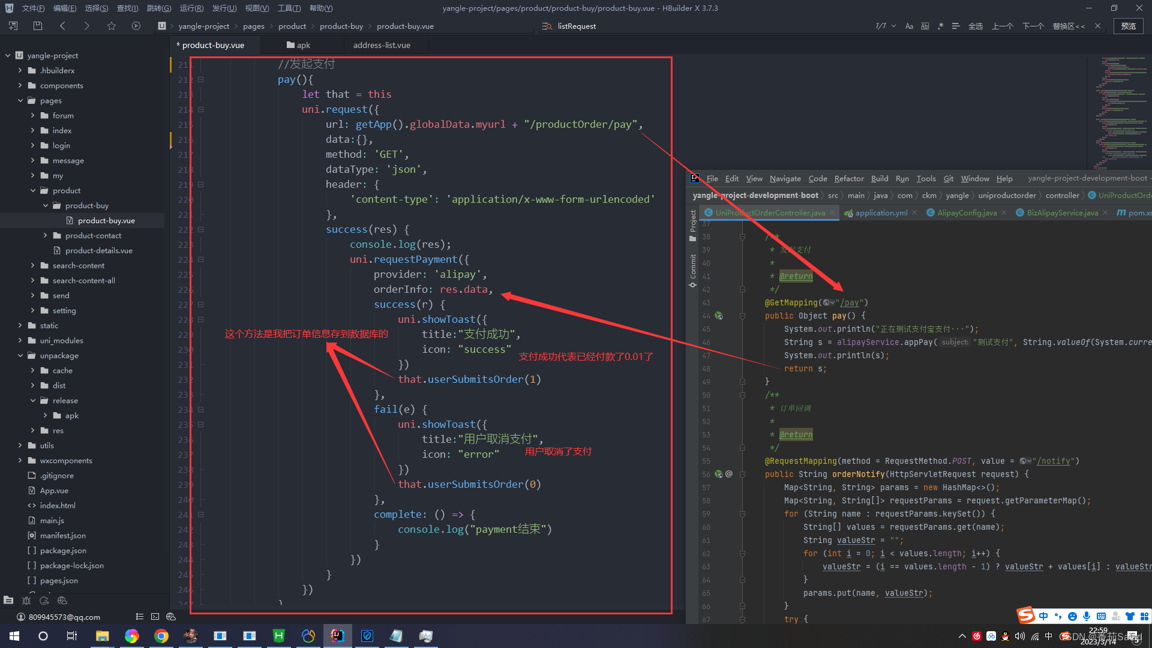Open the 发行(U) menu

(x=224, y=8)
